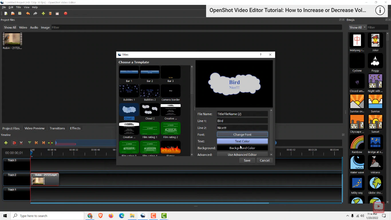Screen dimensions: 391x220
Task: Add a marker using the green triangle icon
Action: 29,142
